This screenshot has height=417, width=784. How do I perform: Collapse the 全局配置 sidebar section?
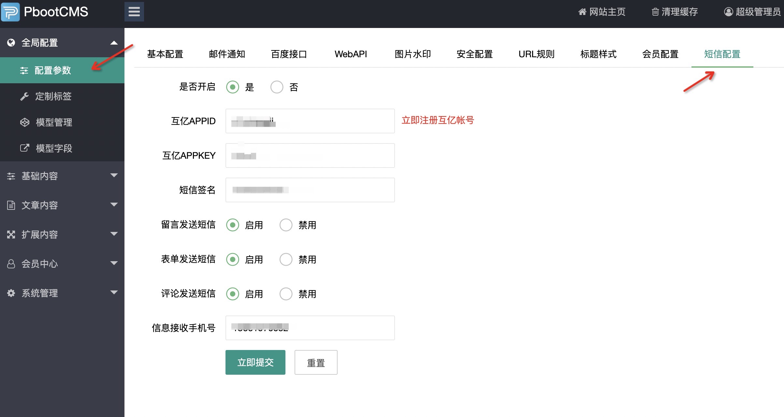point(114,42)
